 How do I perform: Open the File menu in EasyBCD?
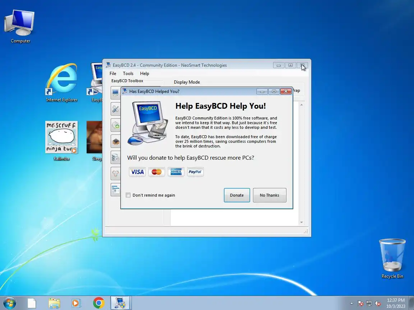113,74
